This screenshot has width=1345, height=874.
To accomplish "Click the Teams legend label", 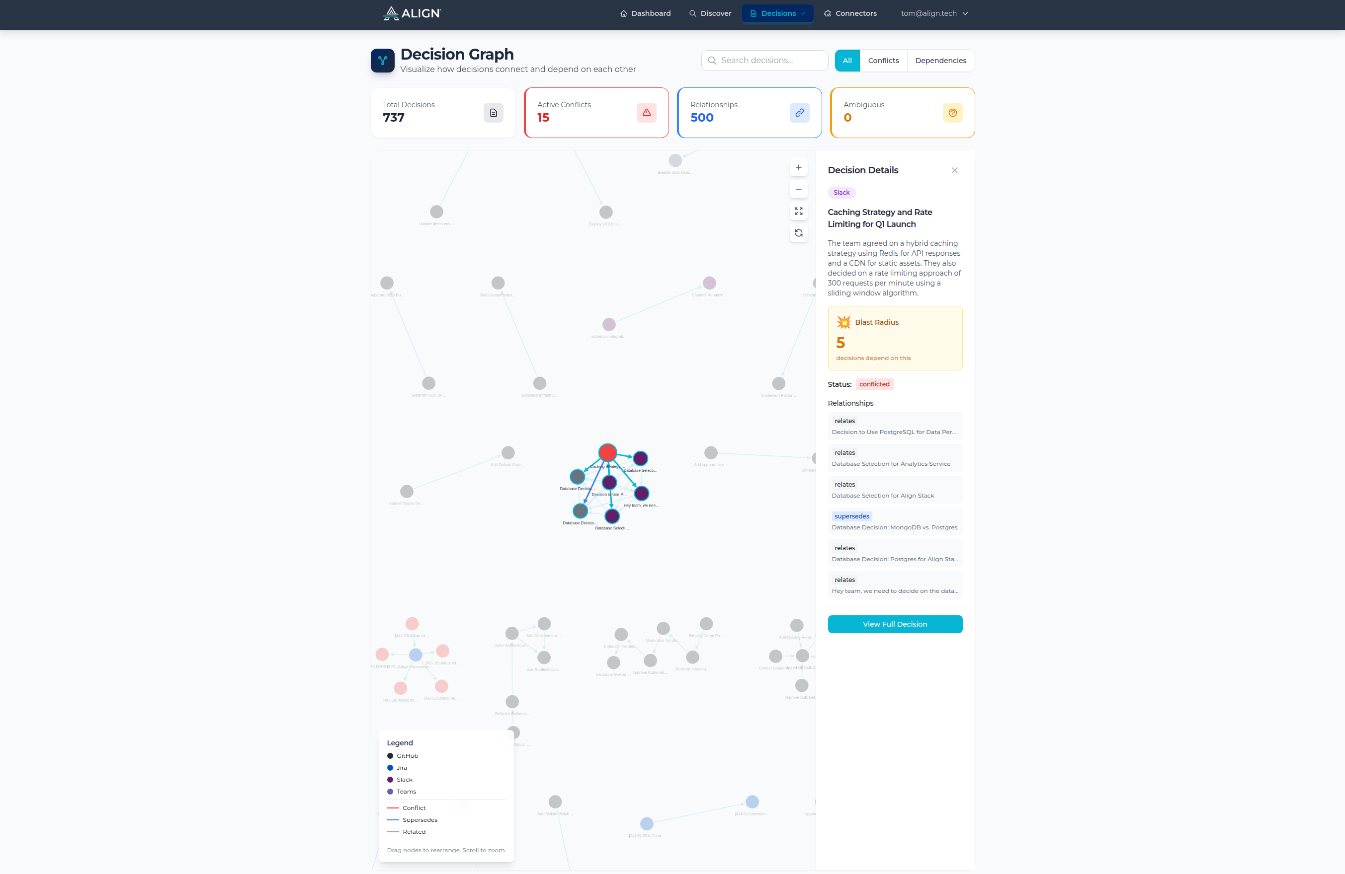I will (x=406, y=792).
